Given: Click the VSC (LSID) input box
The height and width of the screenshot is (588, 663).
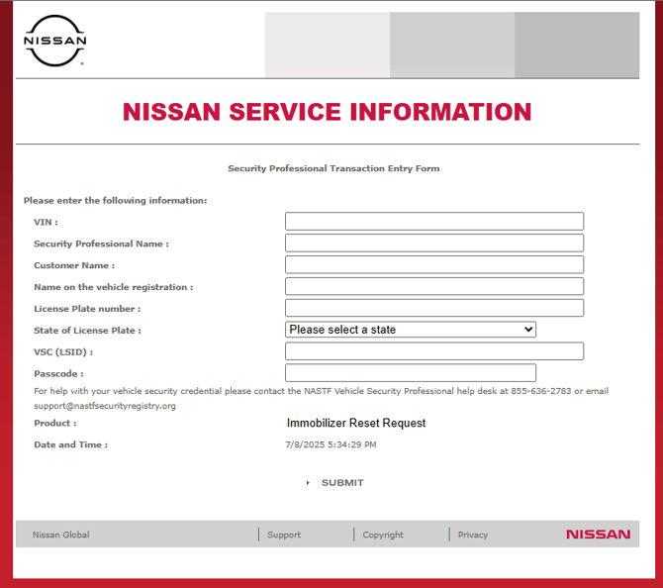Looking at the screenshot, I should coord(434,351).
